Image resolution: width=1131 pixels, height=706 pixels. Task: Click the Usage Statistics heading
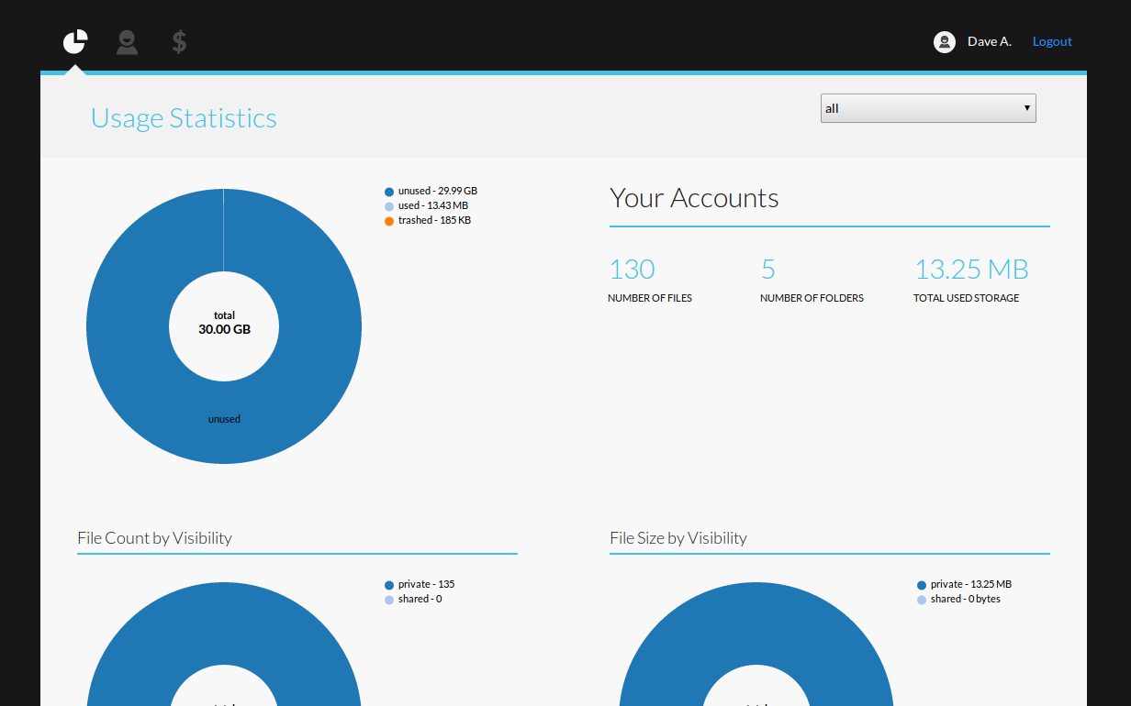click(x=184, y=117)
